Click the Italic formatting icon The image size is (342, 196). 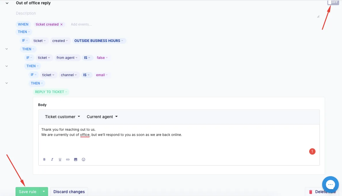click(52, 160)
